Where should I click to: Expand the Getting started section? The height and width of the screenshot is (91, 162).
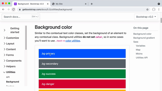coord(5,30)
